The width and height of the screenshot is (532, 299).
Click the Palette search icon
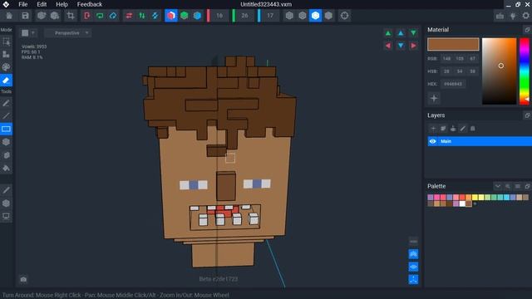tap(508, 186)
